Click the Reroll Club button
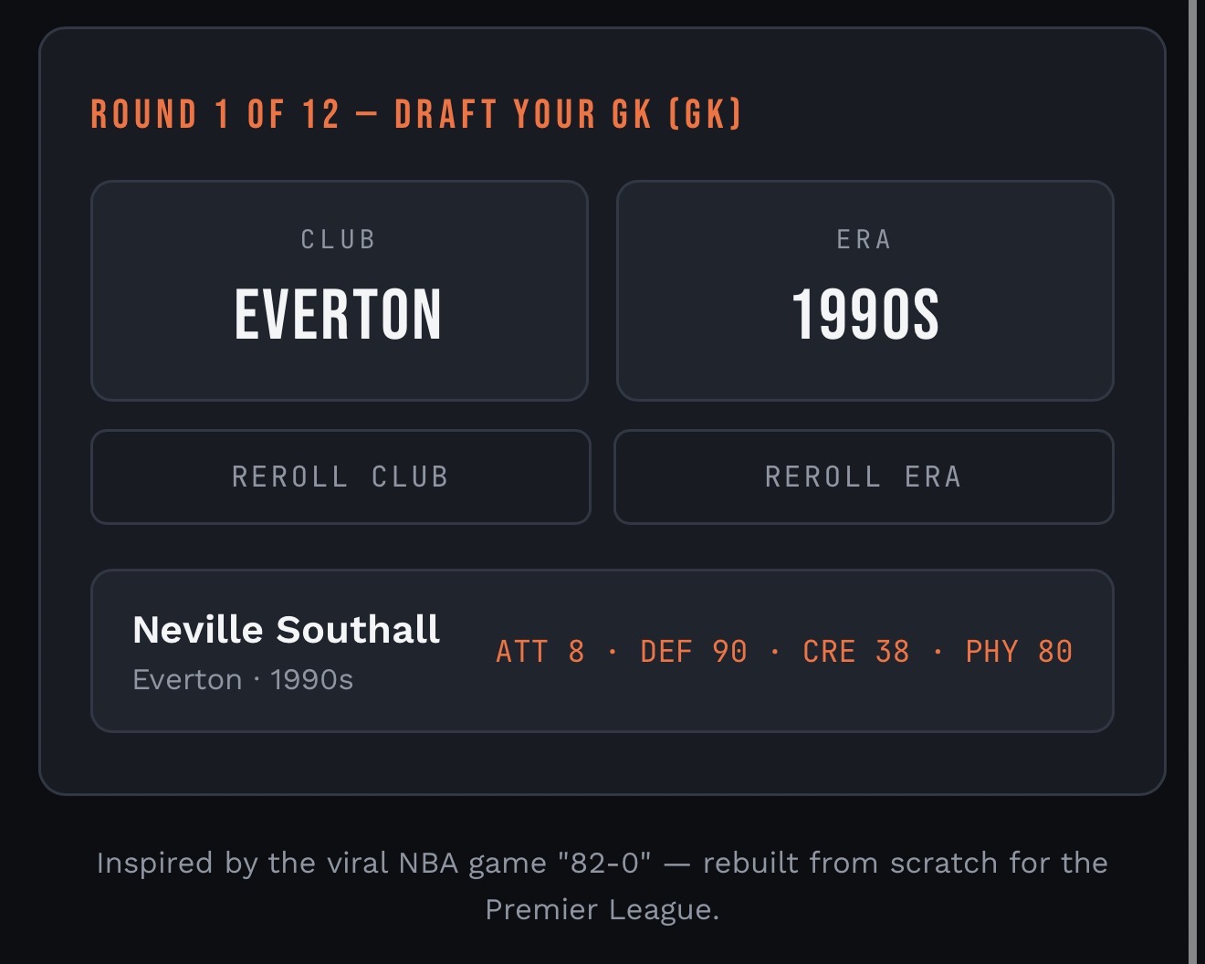1205x964 pixels. click(x=341, y=477)
